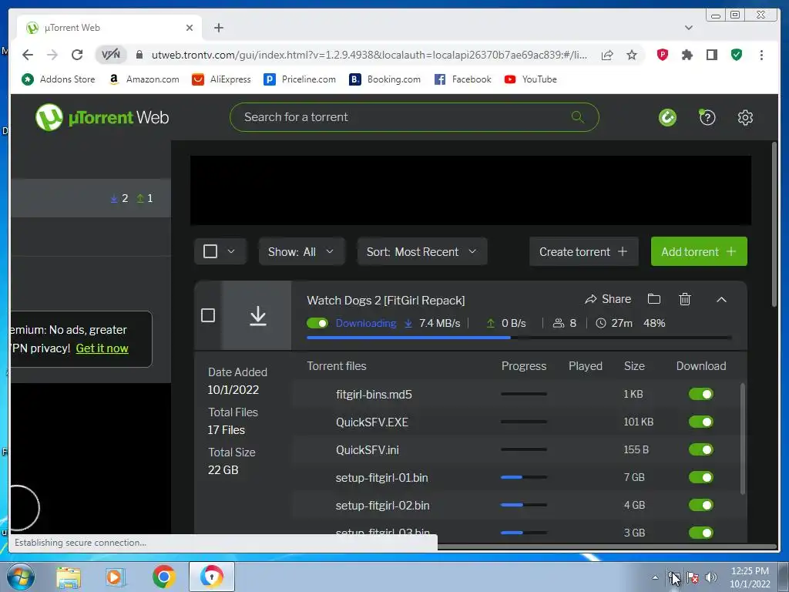
Task: Click the setup-fitgirl-01.bin progress bar
Action: (x=524, y=477)
